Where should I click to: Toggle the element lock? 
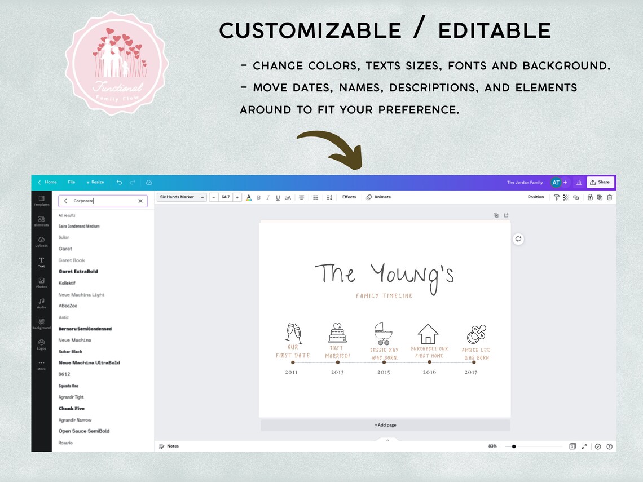590,197
